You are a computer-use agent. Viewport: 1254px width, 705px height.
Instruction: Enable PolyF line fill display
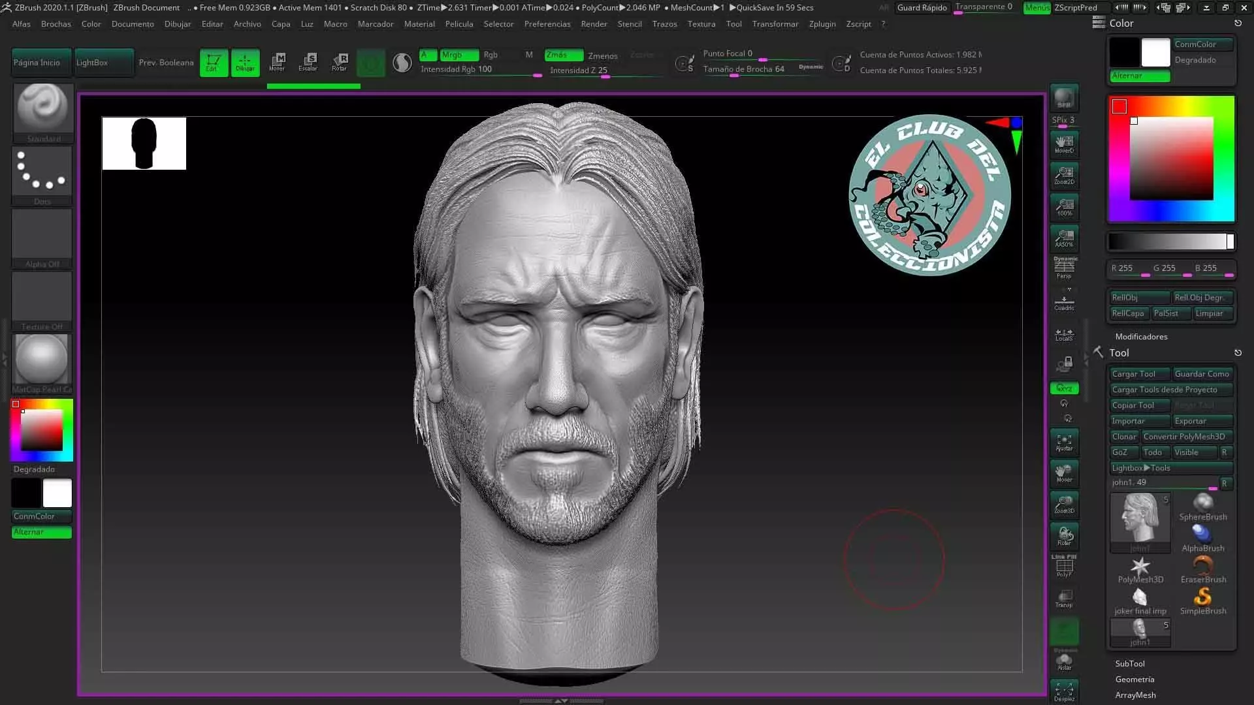[1064, 566]
